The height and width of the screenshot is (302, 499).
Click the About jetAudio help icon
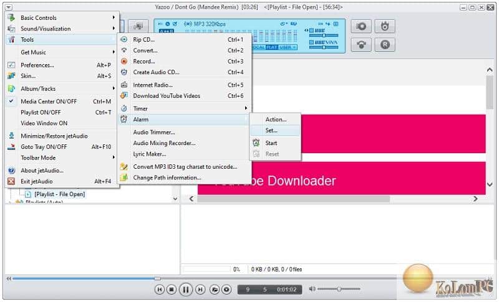click(x=11, y=171)
